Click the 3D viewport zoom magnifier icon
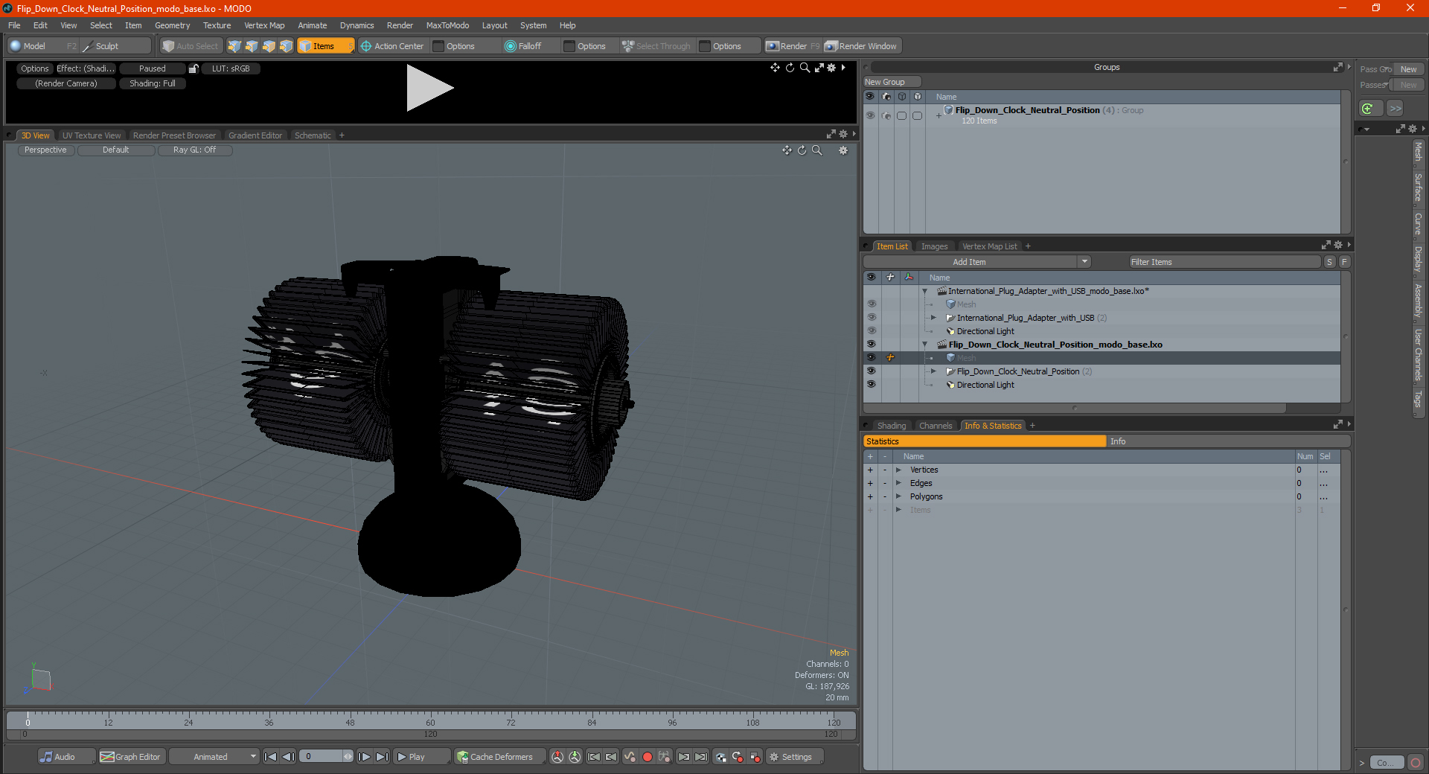Screen dimensions: 1429x774 click(x=817, y=150)
